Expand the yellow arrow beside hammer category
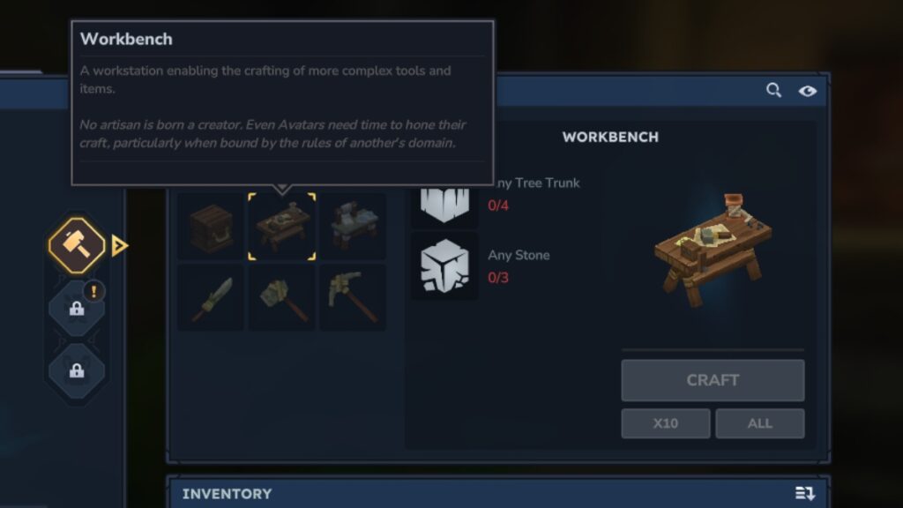 pos(119,246)
